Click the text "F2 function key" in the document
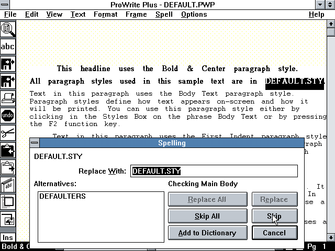Image resolution: width=335 pixels, height=251 pixels. [x=84, y=124]
